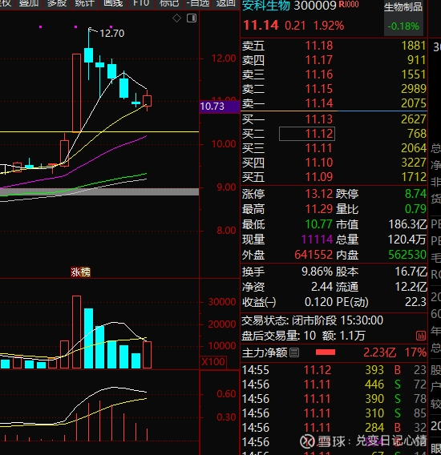Click the 14:55 trade row at 11.12

[x=334, y=370]
